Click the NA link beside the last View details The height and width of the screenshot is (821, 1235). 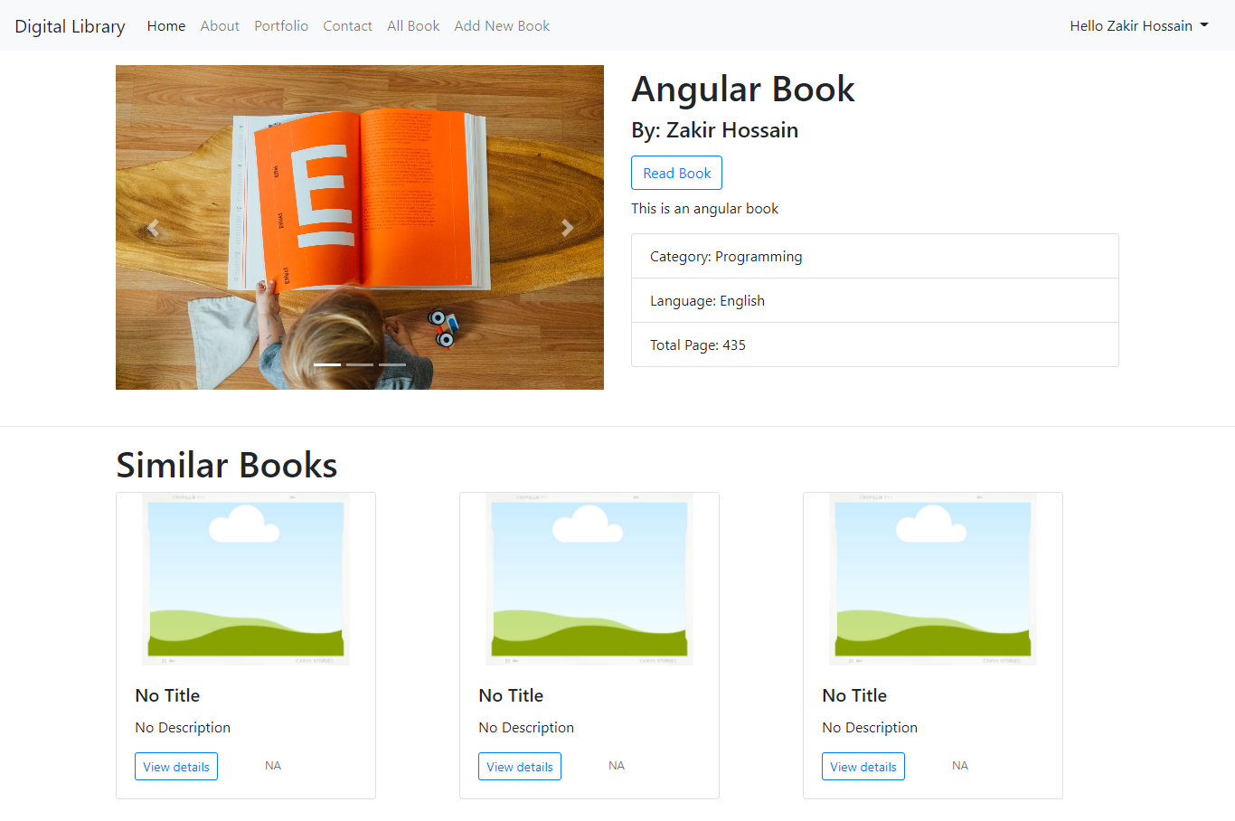coord(959,765)
